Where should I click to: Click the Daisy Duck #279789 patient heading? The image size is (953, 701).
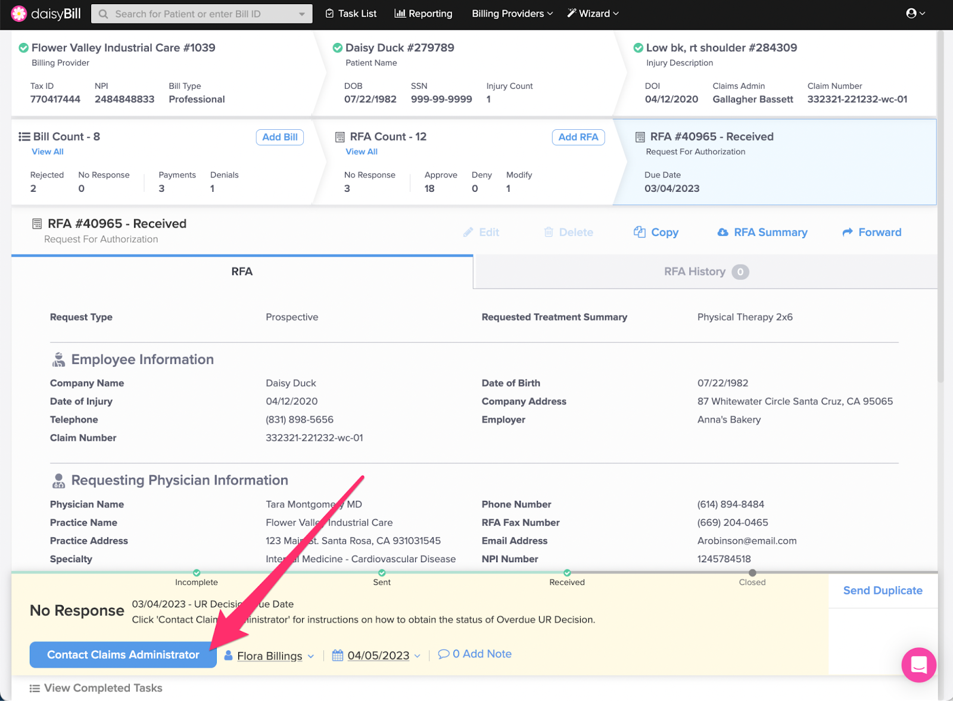pyautogui.click(x=400, y=48)
